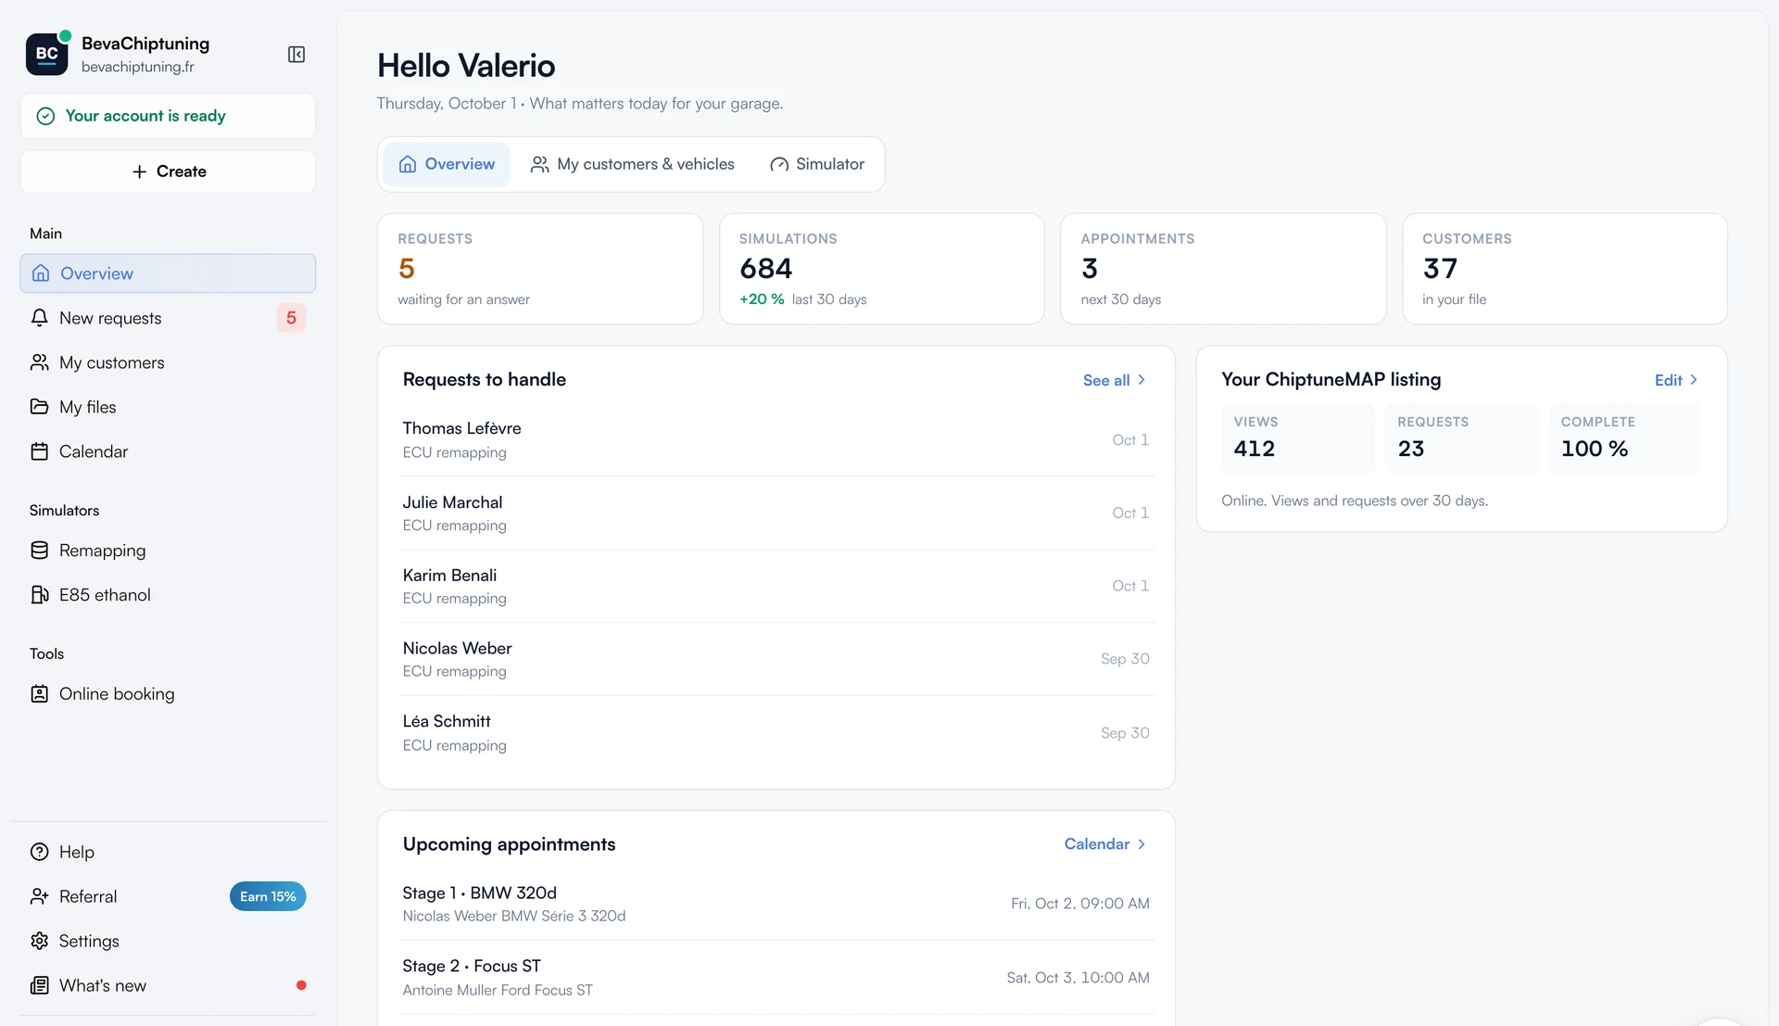Click the chevron next to Edit listing
The width and height of the screenshot is (1779, 1026).
click(x=1694, y=380)
